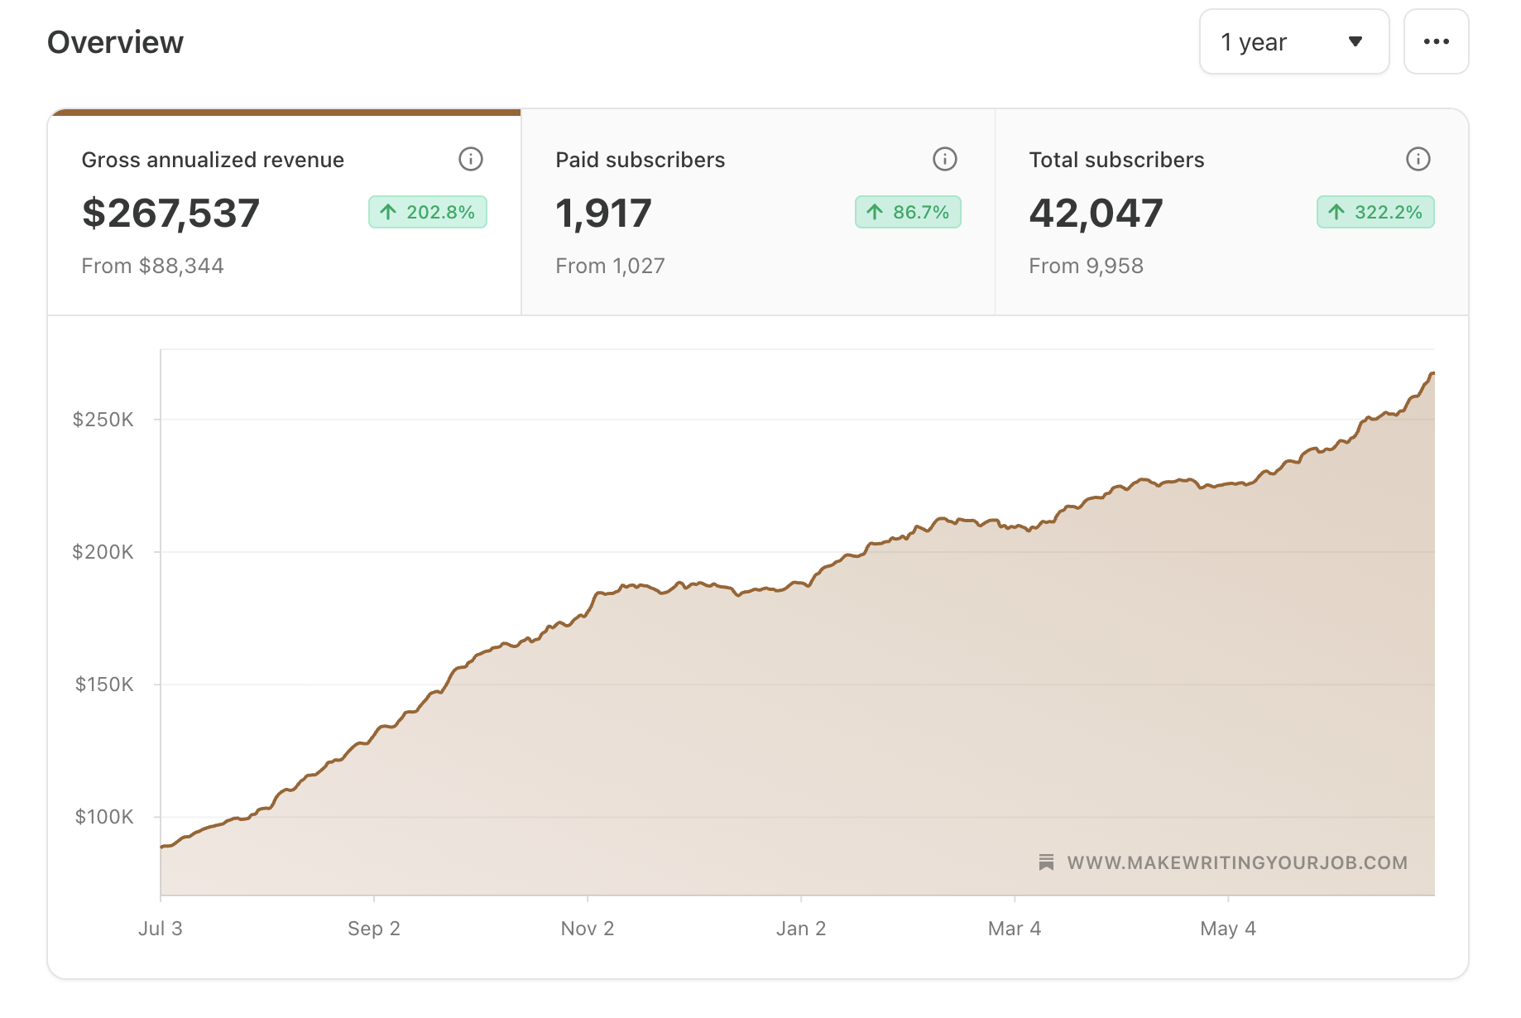Click the 42,047 total subscribers value

1096,214
